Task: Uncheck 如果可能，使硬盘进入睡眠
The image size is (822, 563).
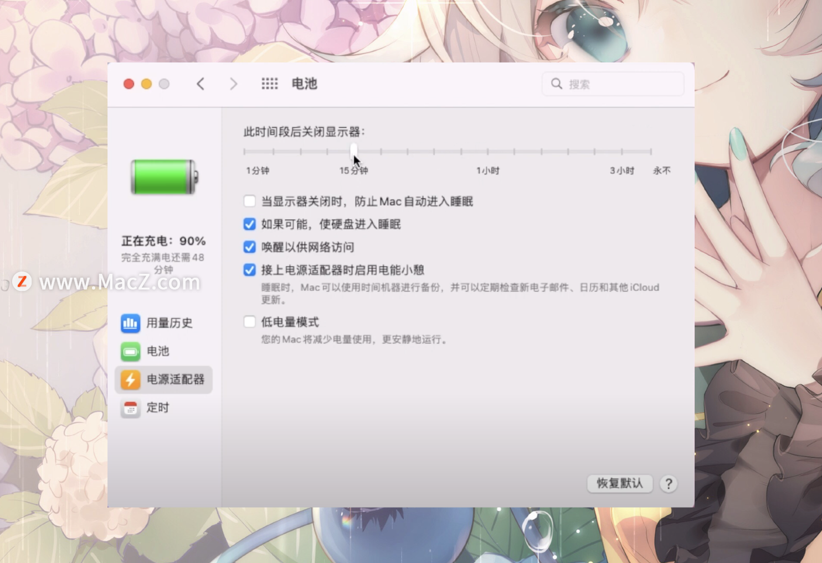Action: pos(250,224)
